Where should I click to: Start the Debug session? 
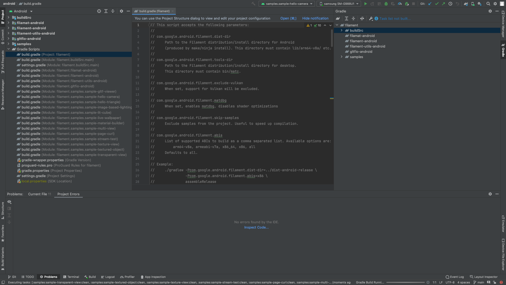pyautogui.click(x=386, y=4)
